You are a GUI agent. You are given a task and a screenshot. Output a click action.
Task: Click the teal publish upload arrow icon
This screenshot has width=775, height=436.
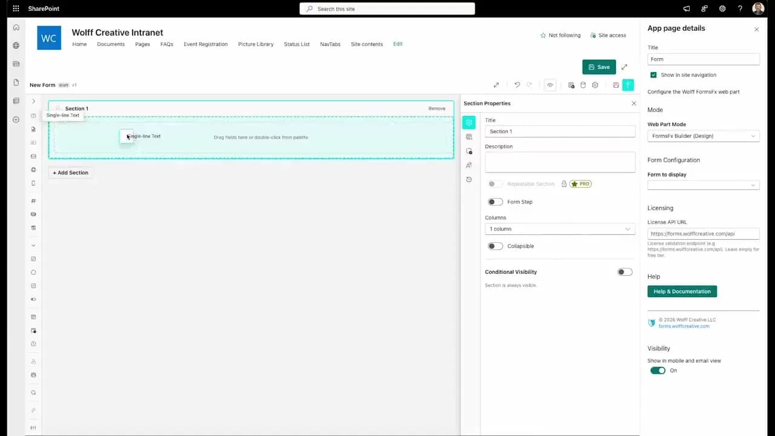tap(628, 85)
